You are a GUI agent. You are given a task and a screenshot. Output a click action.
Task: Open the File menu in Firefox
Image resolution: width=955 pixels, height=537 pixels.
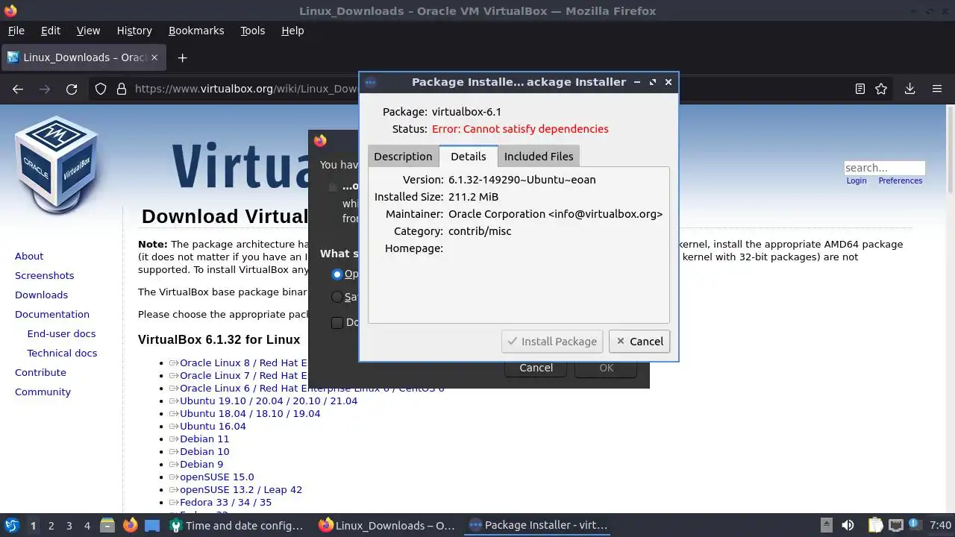coord(16,31)
